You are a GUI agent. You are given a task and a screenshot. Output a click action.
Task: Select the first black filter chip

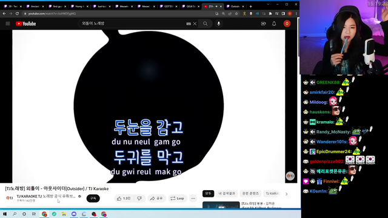point(208,194)
